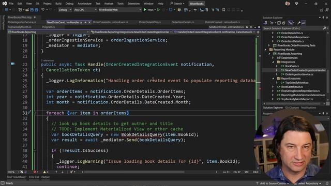
Task: Click the search magnifier in Solution Explorer search box
Action: point(324,28)
